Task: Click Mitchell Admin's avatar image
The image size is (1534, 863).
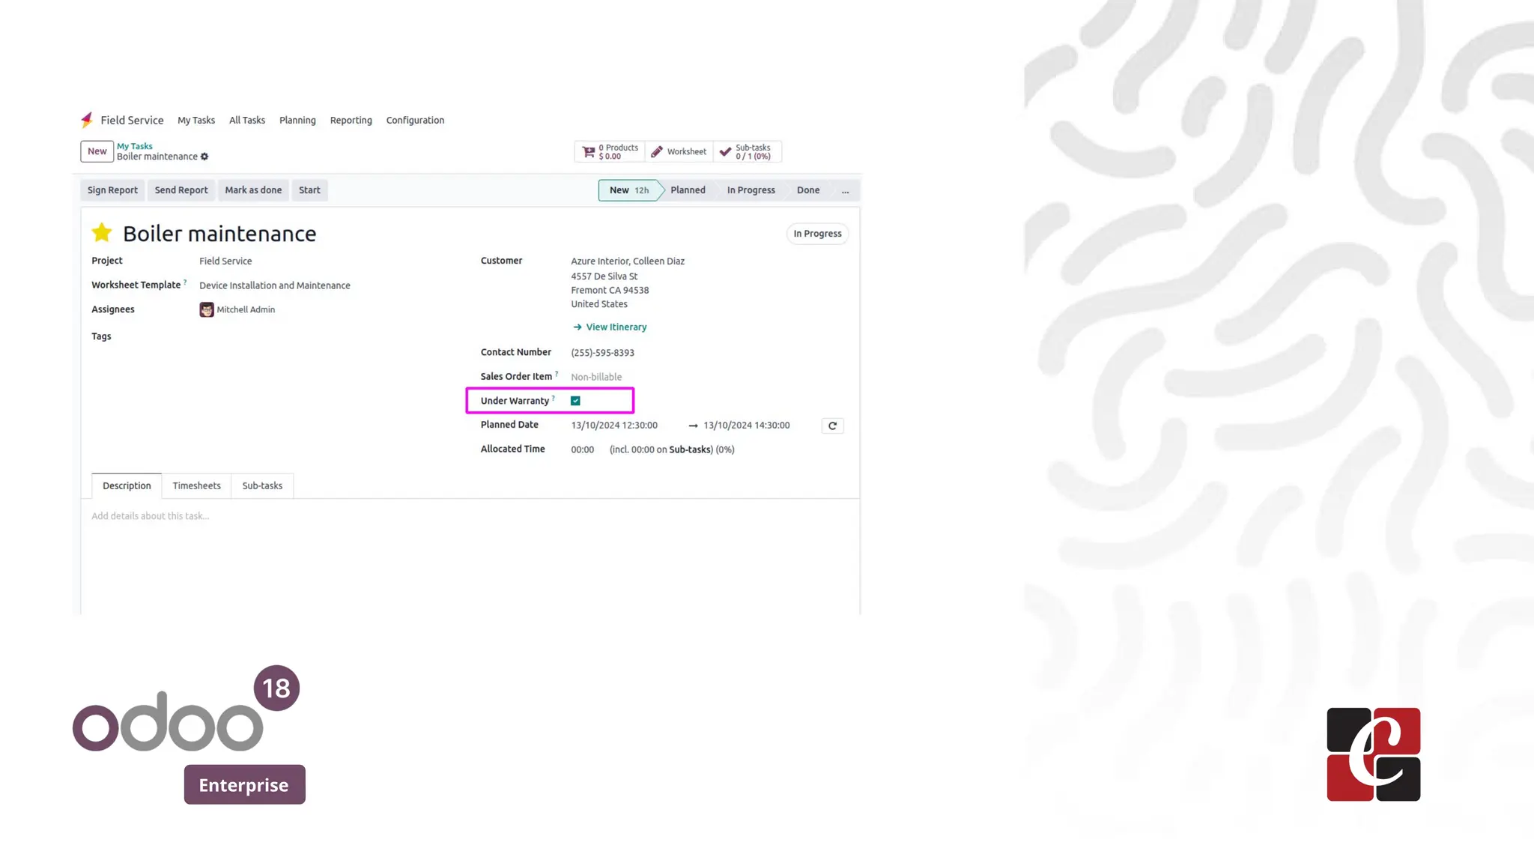Action: [x=207, y=309]
